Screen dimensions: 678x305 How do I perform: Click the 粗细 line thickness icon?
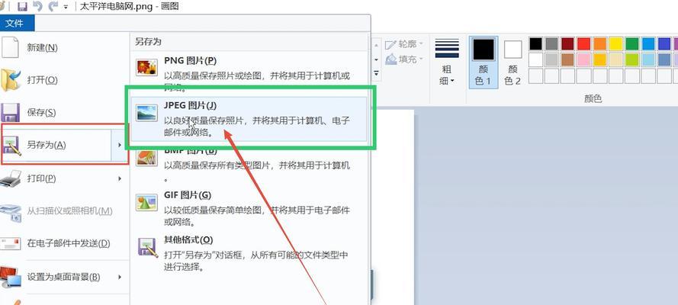pos(447,48)
